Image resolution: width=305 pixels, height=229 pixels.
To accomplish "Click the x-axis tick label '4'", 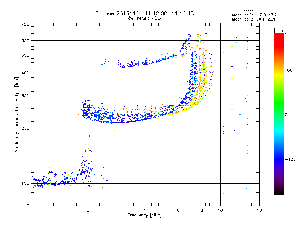I will [145, 210].
